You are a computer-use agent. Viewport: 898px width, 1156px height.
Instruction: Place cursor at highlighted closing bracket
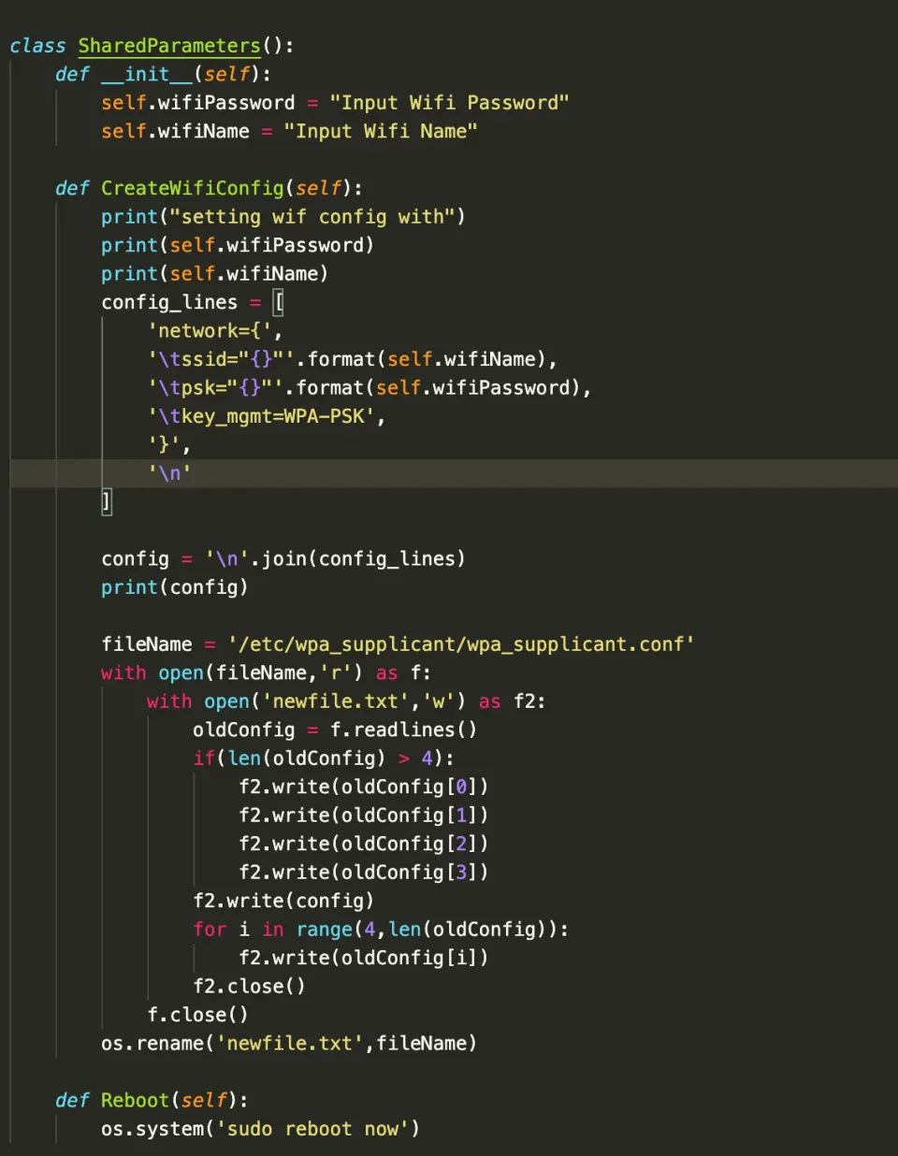click(107, 502)
